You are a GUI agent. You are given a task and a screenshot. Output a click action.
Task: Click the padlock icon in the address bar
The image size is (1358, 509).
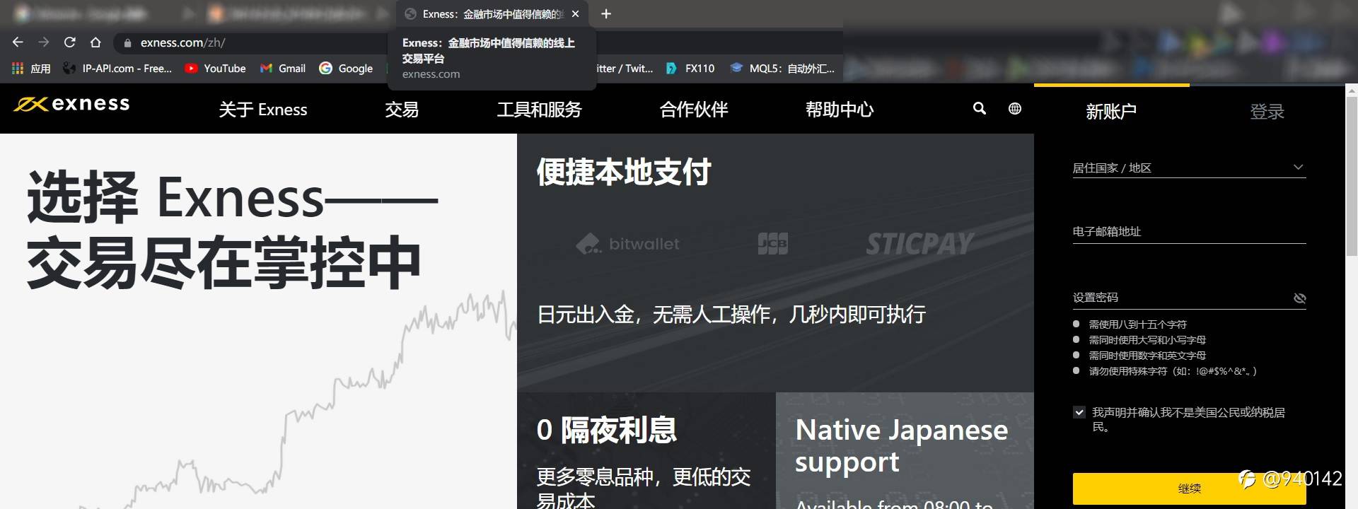tap(127, 42)
